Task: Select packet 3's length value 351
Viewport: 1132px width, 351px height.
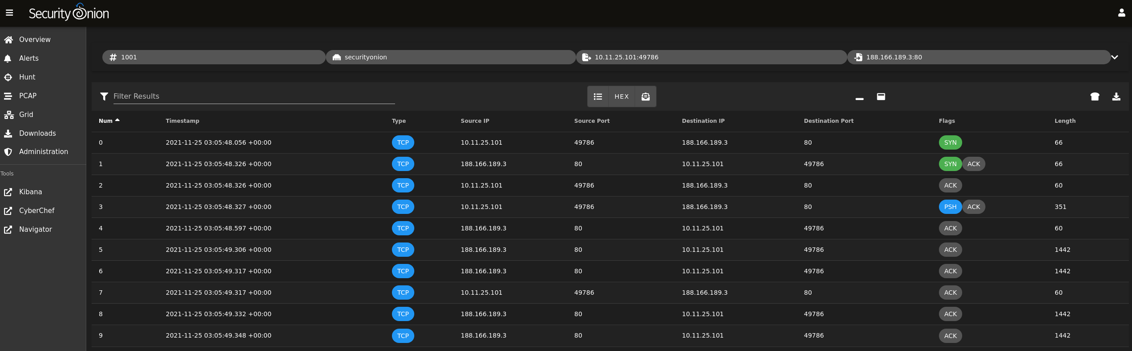Action: (1060, 207)
